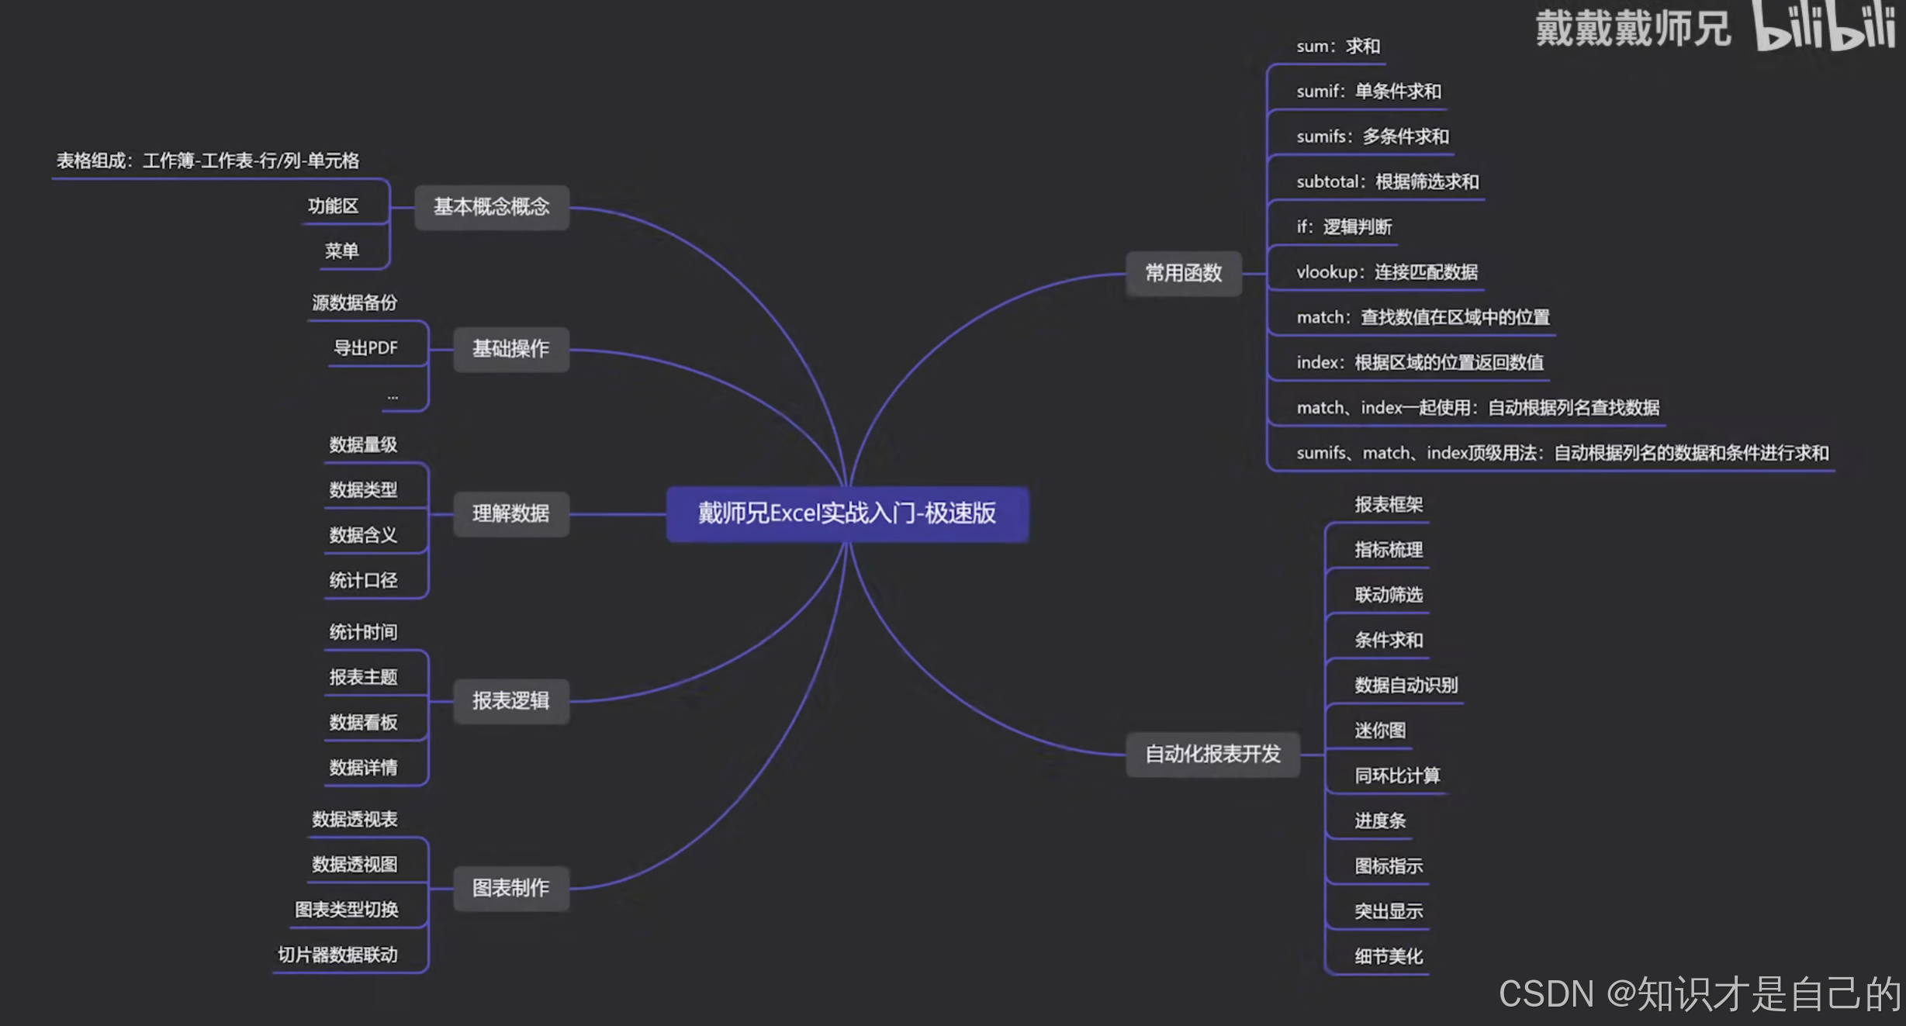This screenshot has width=1906, height=1026.
Task: Click the bilibili logo watermark
Action: [x=1823, y=27]
